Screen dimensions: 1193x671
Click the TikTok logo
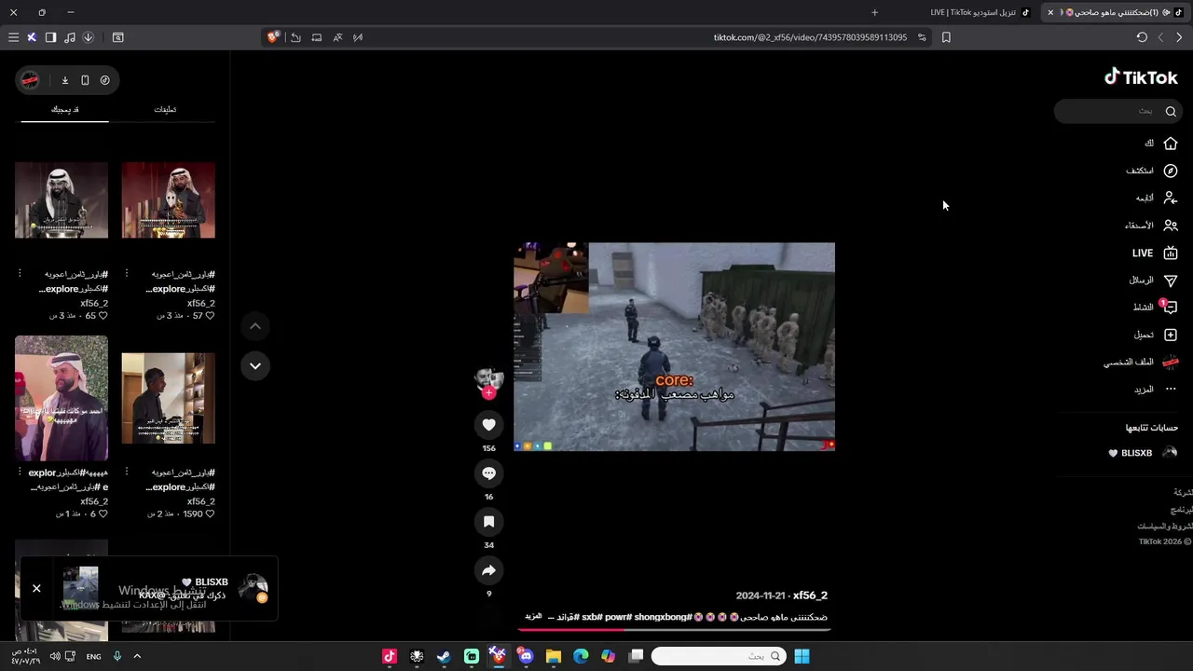click(1142, 77)
